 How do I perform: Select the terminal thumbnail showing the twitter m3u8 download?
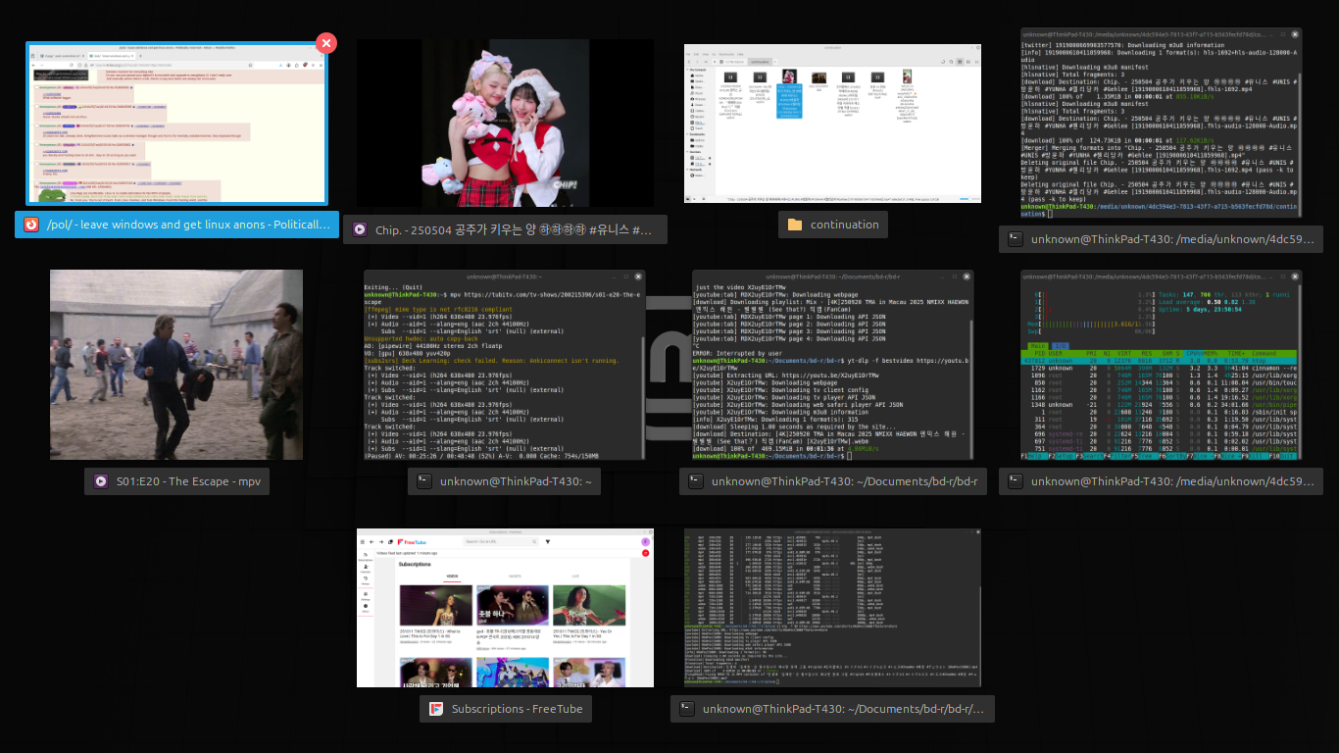coord(1161,123)
